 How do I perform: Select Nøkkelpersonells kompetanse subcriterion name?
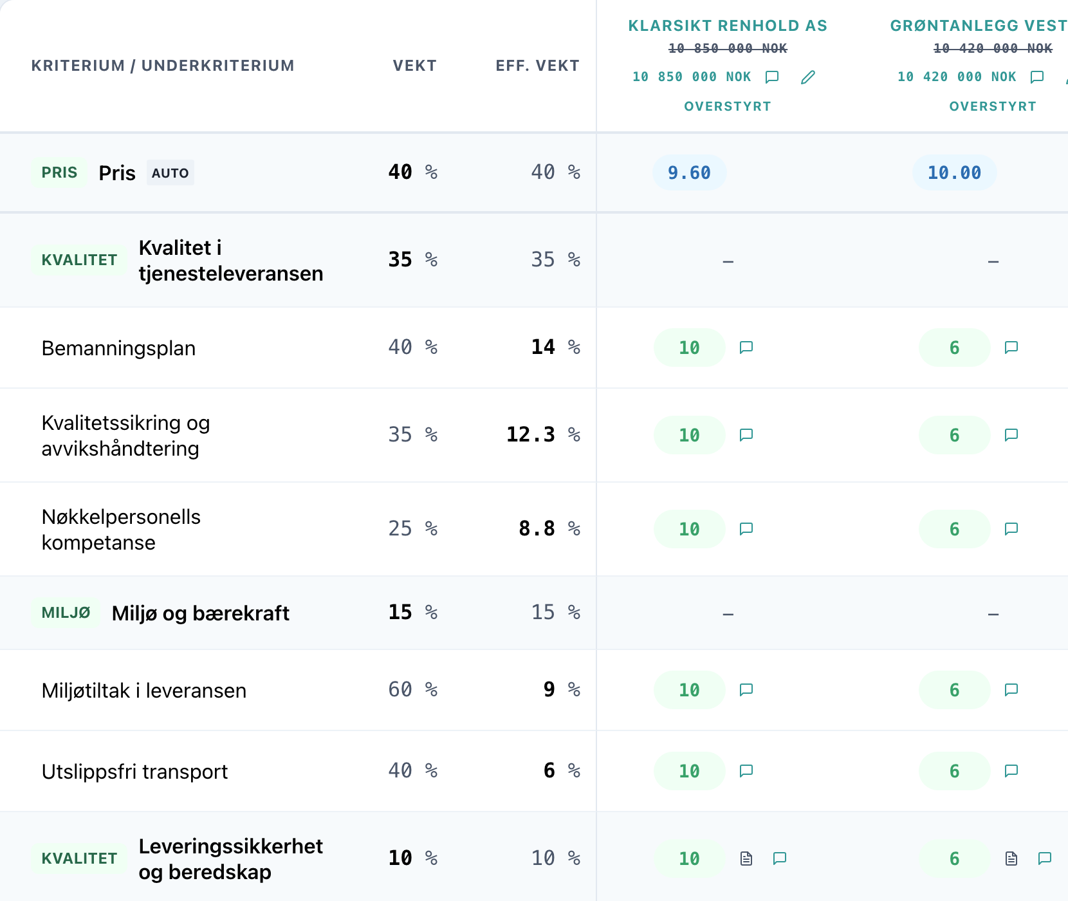click(121, 530)
